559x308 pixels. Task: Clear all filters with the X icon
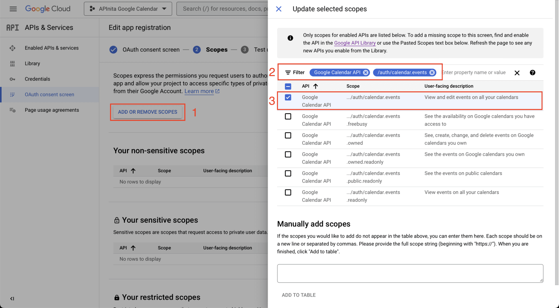coord(517,72)
